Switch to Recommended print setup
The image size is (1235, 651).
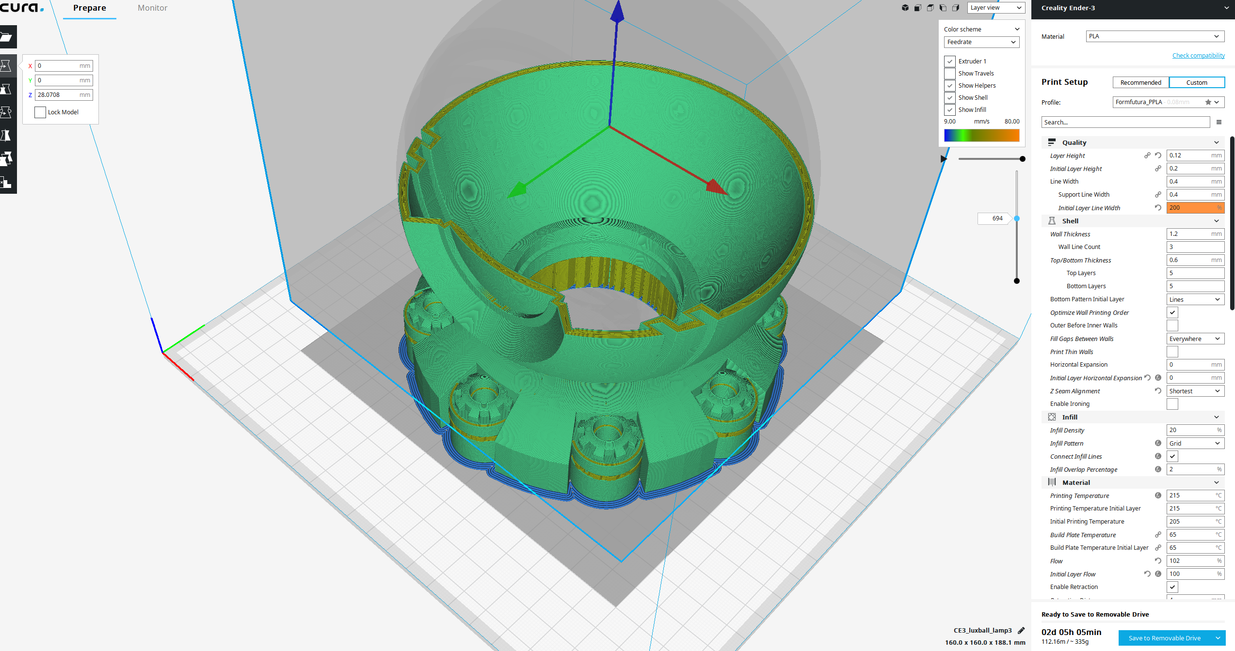click(1140, 82)
